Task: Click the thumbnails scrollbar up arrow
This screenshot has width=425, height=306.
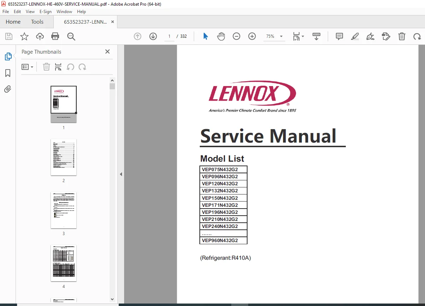Action: [112, 80]
